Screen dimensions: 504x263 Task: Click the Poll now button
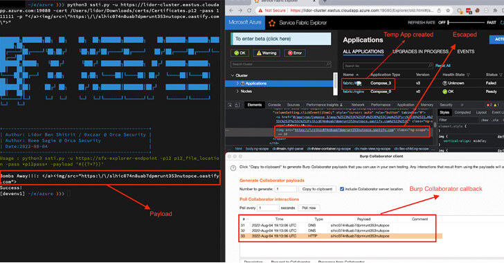point(309,208)
